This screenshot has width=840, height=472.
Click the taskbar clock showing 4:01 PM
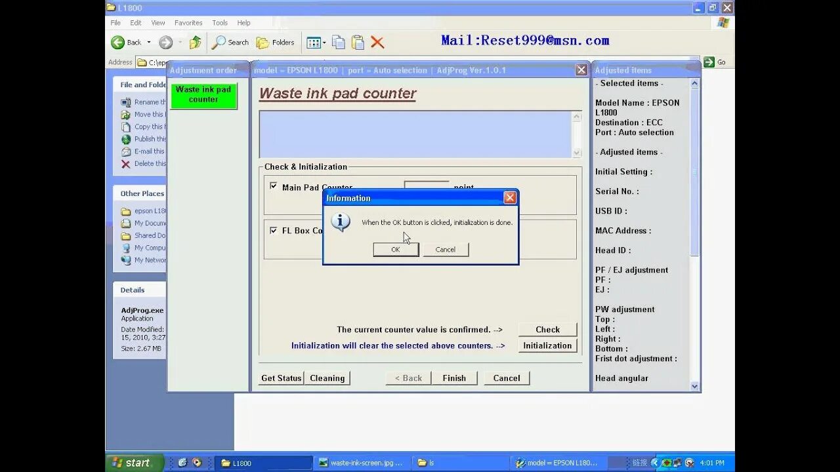pyautogui.click(x=712, y=463)
